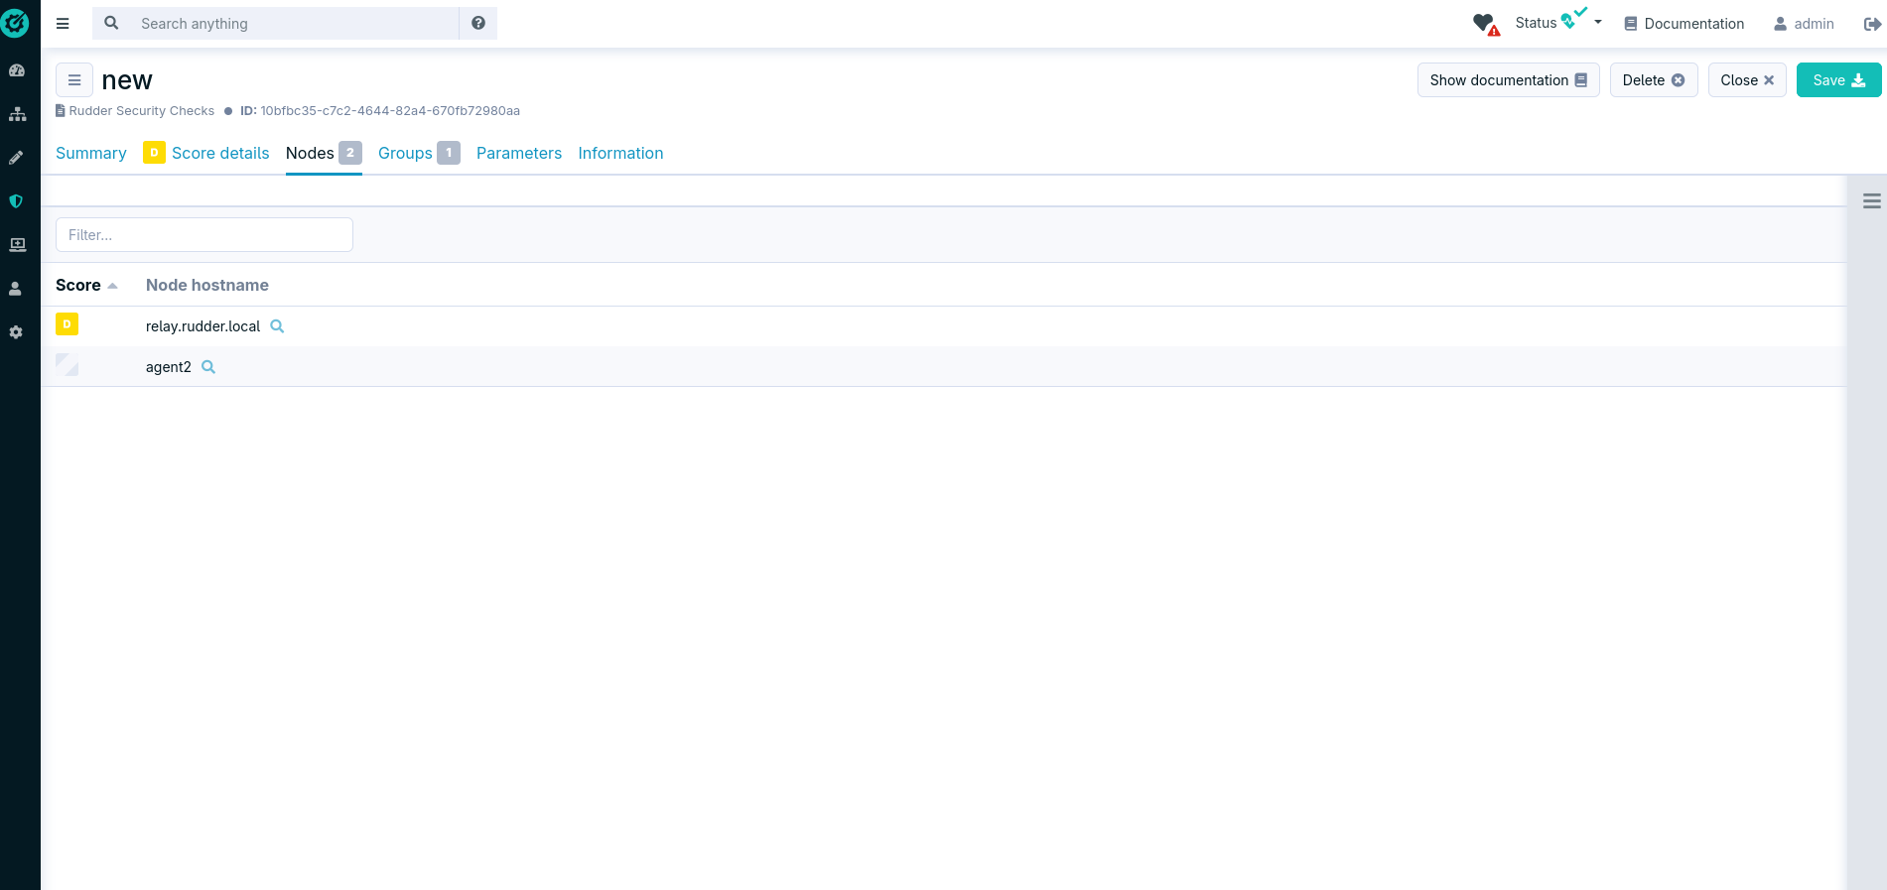Click the pencil configuration icon in sidebar

[17, 158]
